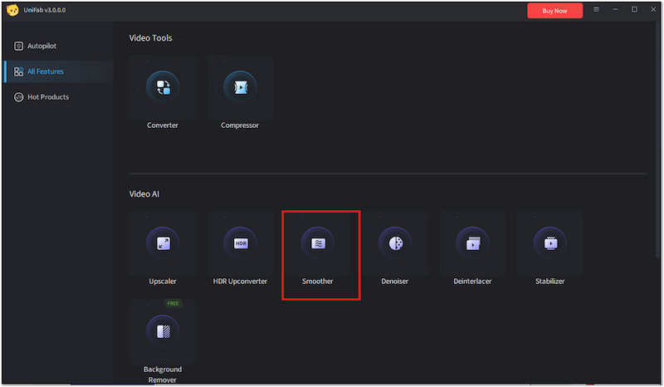
Task: Click the Deinterlacer label text
Action: pos(472,281)
